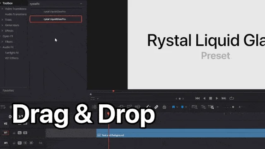Click the V2 track label
The width and height of the screenshot is (265, 149).
pos(5,124)
